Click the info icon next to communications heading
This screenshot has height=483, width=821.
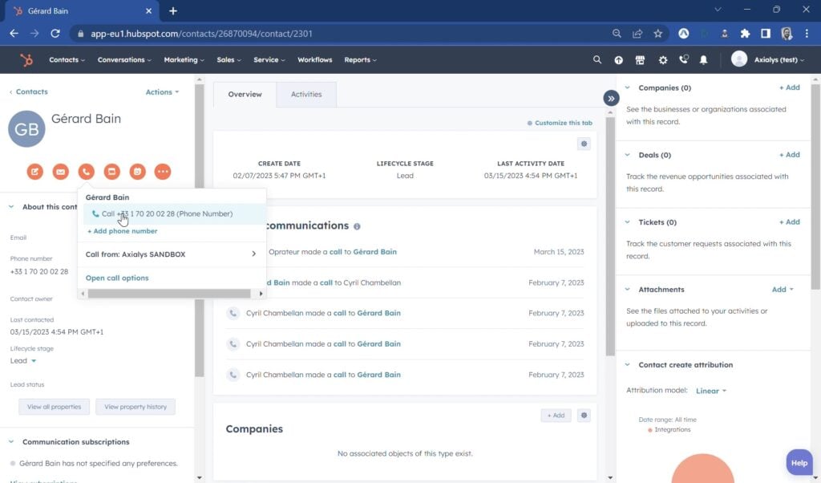pyautogui.click(x=357, y=226)
